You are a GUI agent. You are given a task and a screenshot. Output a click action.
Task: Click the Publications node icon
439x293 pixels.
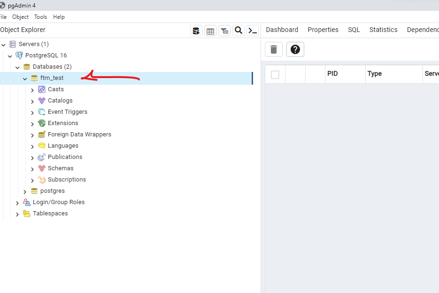coord(42,157)
